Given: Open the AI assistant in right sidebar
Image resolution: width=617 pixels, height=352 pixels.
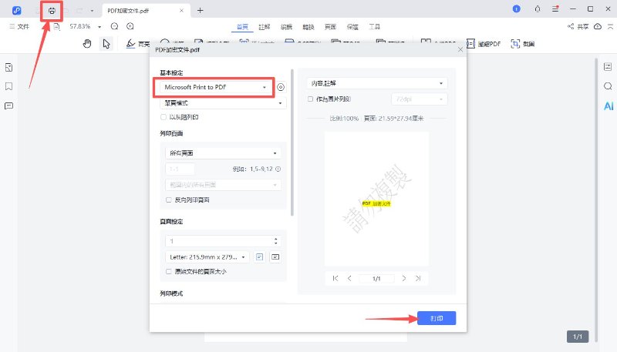Looking at the screenshot, I should click(609, 106).
